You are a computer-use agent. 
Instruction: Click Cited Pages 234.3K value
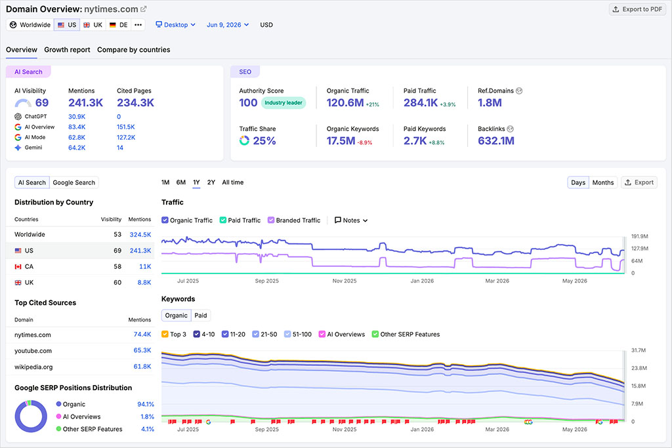click(x=135, y=103)
